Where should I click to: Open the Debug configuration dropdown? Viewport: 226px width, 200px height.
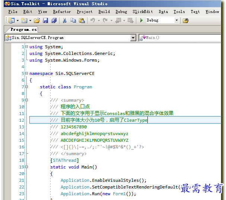(x=176, y=20)
